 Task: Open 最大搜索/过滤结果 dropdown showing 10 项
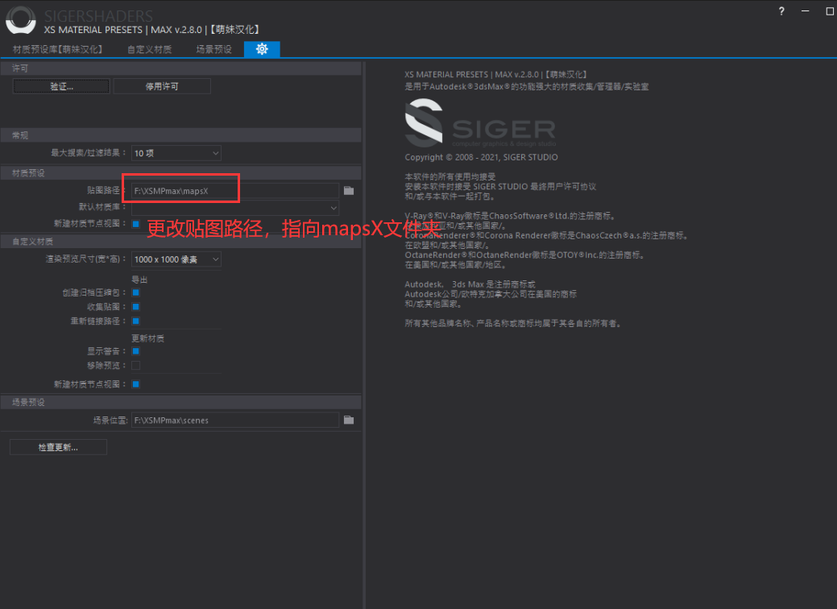pos(176,153)
